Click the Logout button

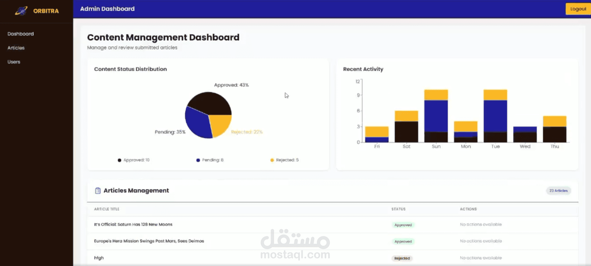(x=578, y=9)
